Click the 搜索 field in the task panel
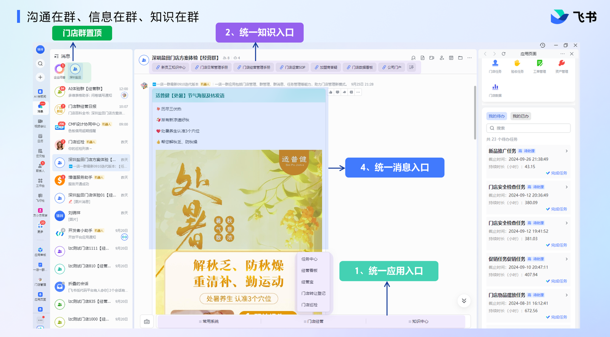This screenshot has width=610, height=337. coord(529,128)
